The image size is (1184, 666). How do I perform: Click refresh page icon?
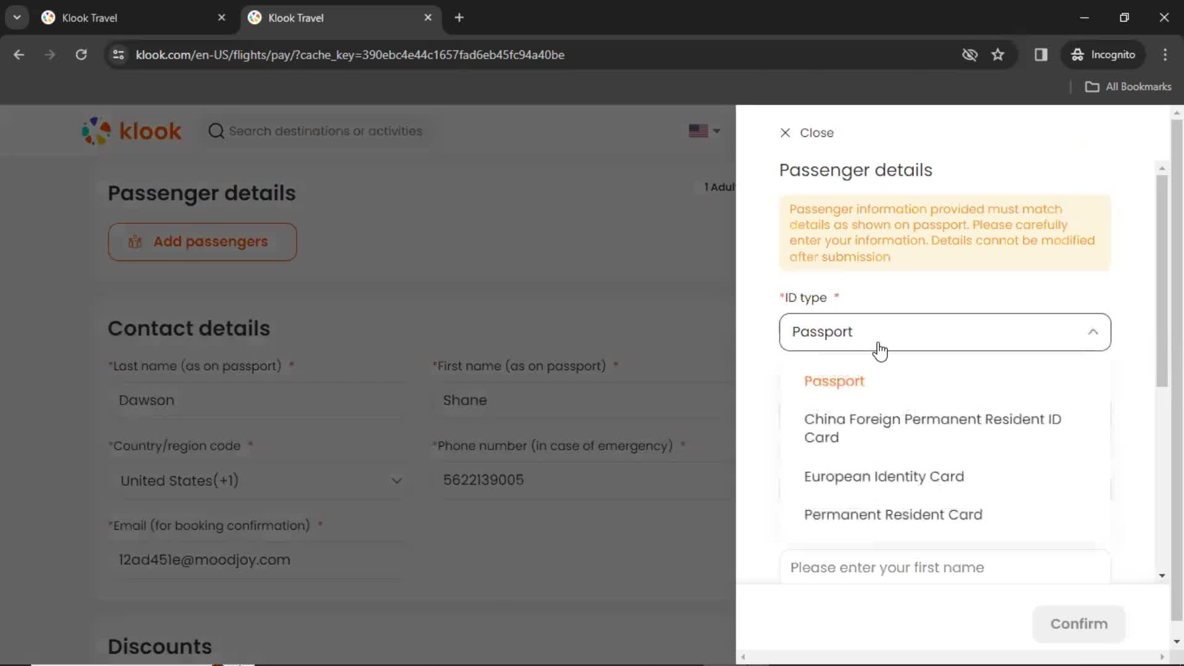pos(81,54)
